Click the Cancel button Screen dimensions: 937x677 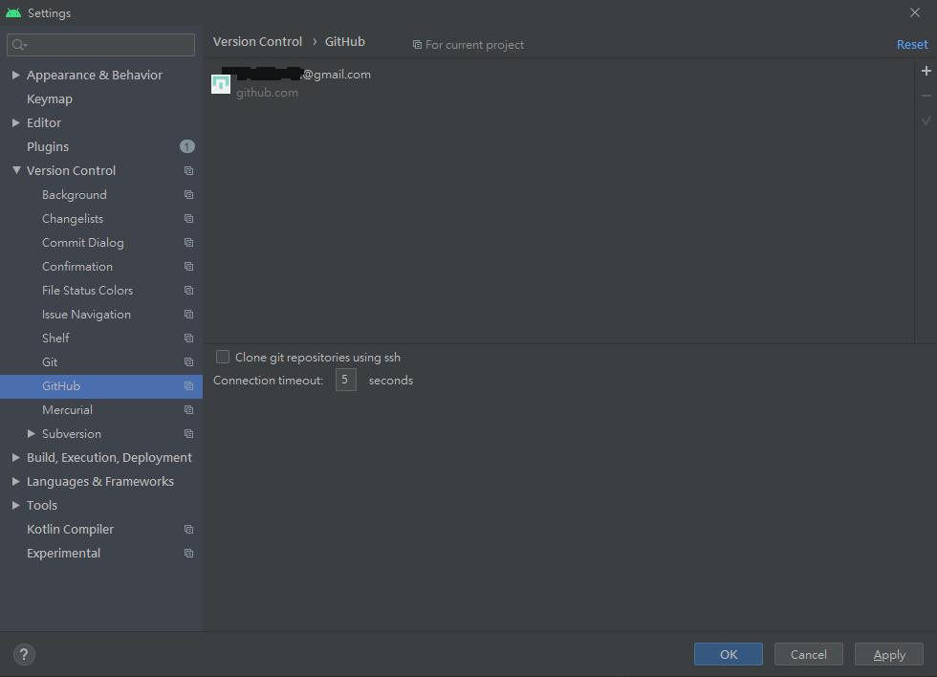click(809, 654)
